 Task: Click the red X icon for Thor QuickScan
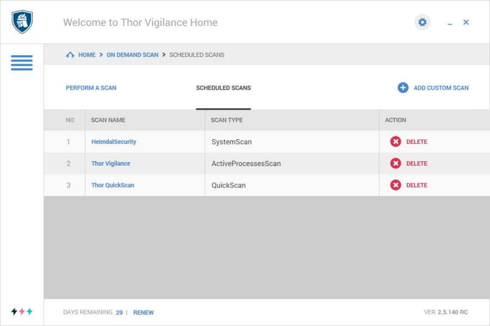pos(396,185)
